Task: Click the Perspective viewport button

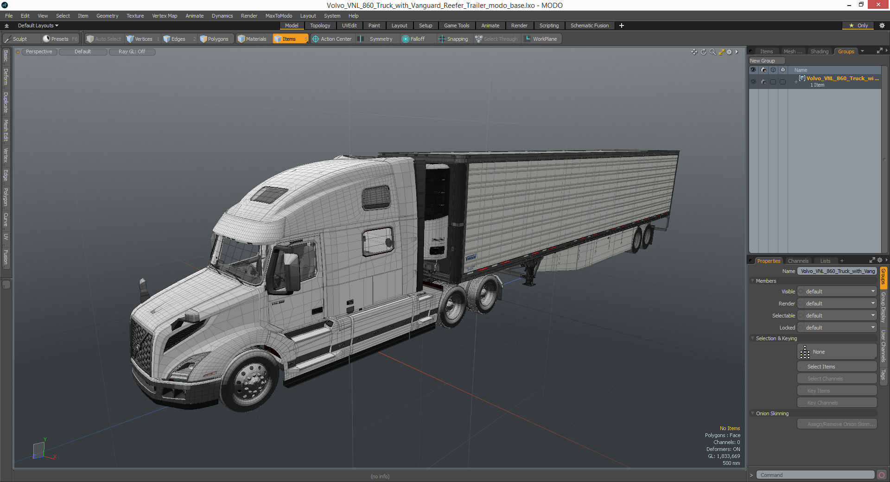Action: click(39, 52)
